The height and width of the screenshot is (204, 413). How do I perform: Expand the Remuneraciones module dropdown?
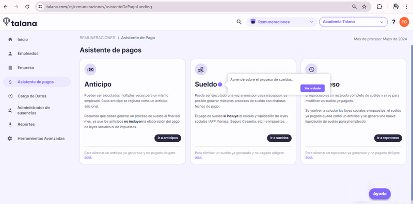coord(281,22)
